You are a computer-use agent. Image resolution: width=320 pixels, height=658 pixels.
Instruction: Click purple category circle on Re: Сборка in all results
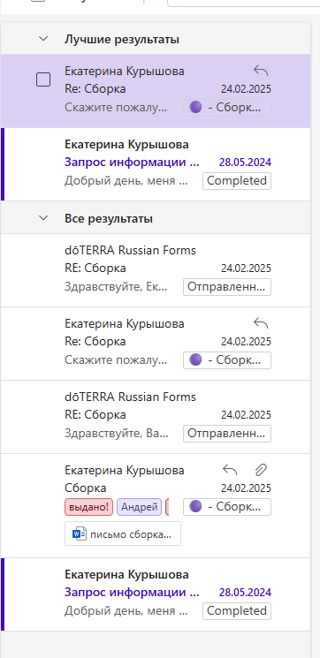click(x=195, y=360)
